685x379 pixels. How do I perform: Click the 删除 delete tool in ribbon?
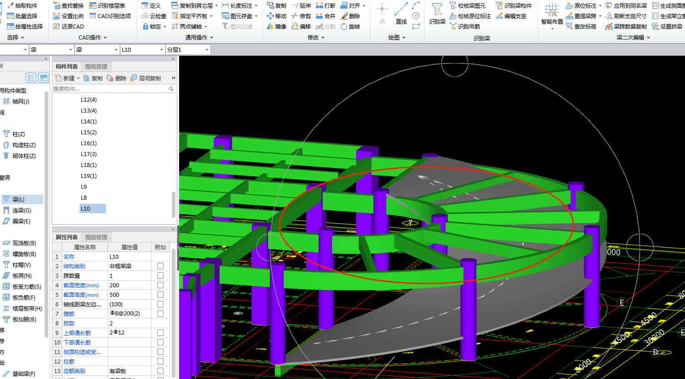pos(350,16)
